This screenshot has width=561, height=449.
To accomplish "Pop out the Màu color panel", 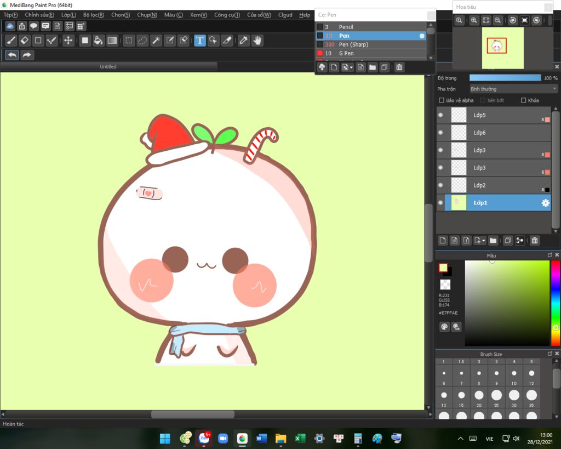I will (x=550, y=255).
